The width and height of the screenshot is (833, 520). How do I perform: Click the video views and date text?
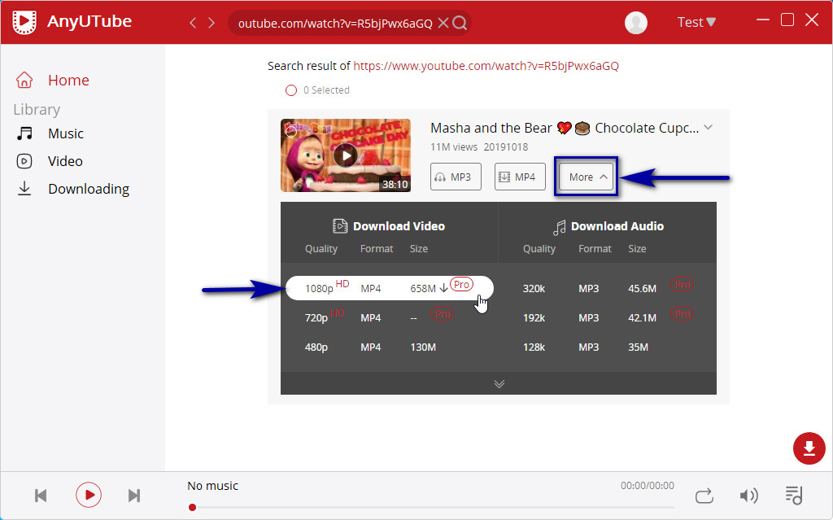(479, 146)
